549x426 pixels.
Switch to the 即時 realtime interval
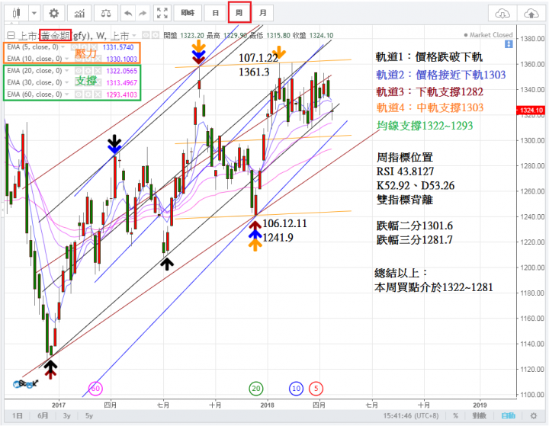click(x=188, y=13)
